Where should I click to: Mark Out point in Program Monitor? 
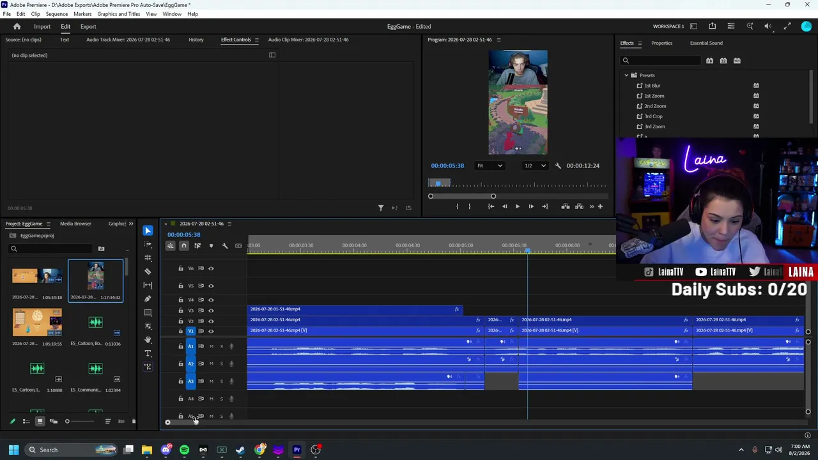[469, 206]
